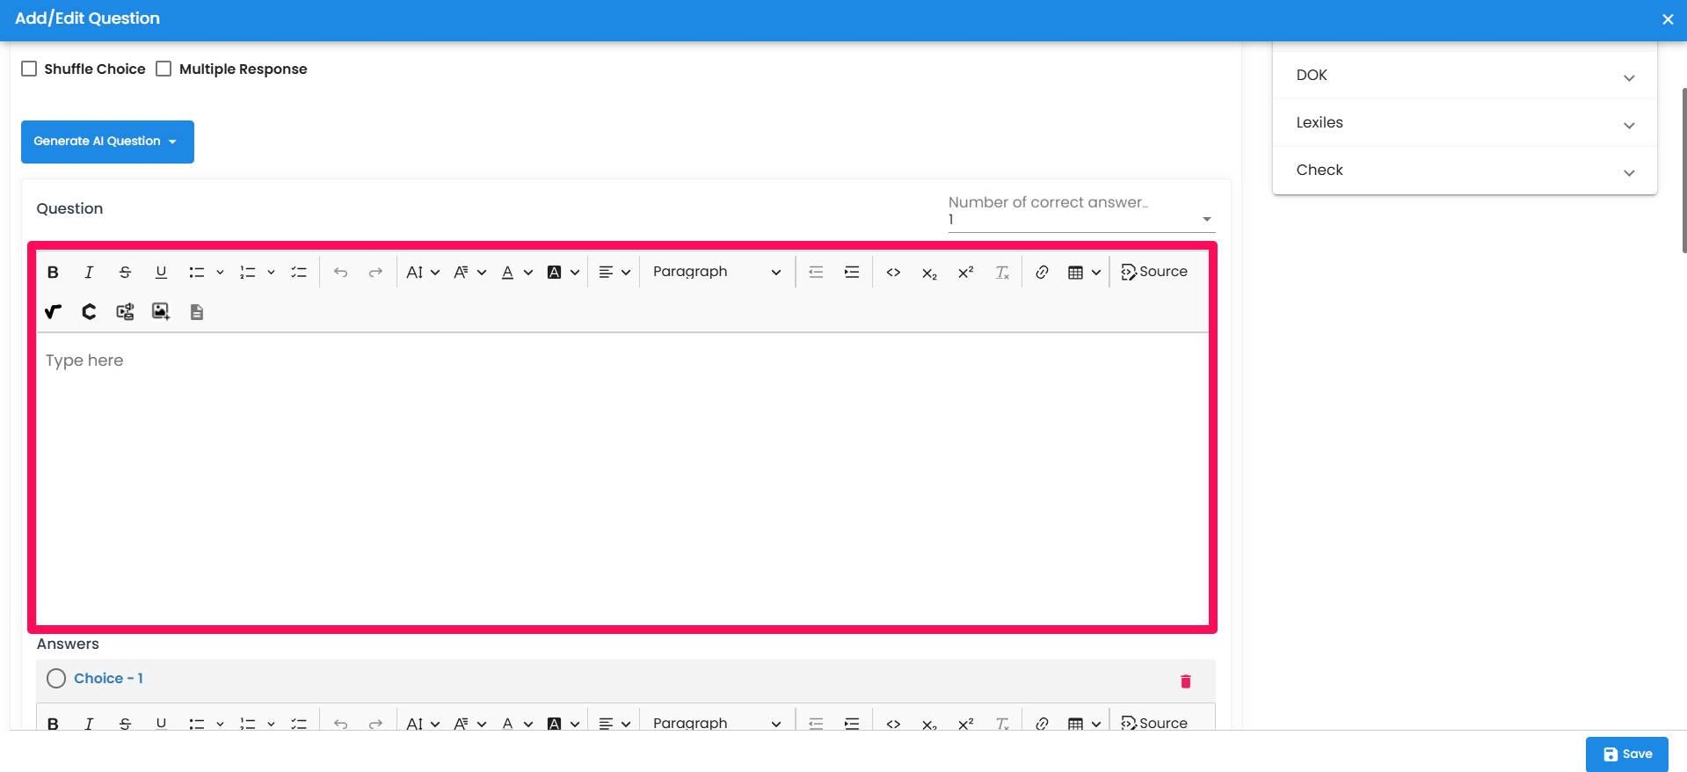Open the chemistry formula editor icon
This screenshot has width=1687, height=772.
(x=89, y=312)
